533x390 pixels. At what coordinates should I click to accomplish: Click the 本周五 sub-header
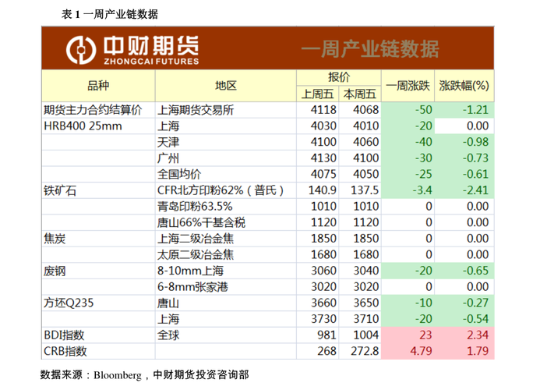360,94
